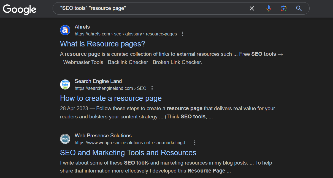The width and height of the screenshot is (333, 178).
Task: Submit search using magnifying glass icon
Action: click(299, 9)
